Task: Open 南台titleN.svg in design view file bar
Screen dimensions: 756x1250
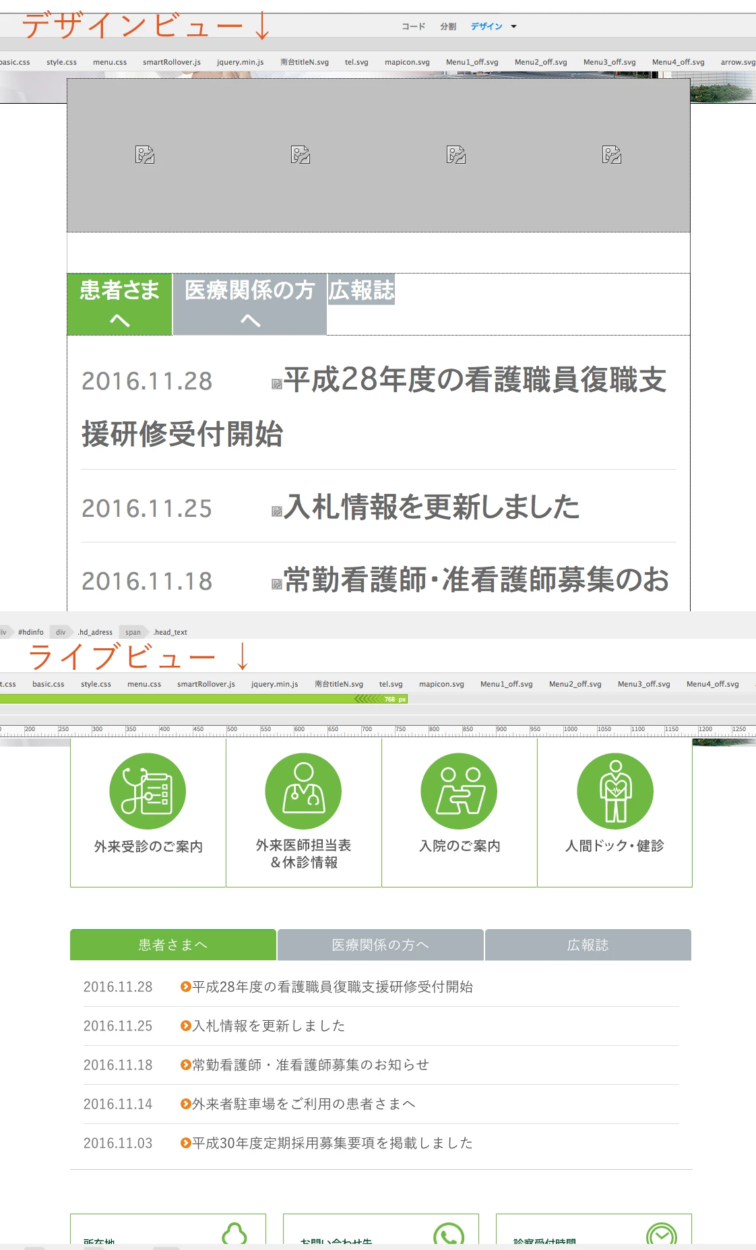Action: pyautogui.click(x=305, y=62)
